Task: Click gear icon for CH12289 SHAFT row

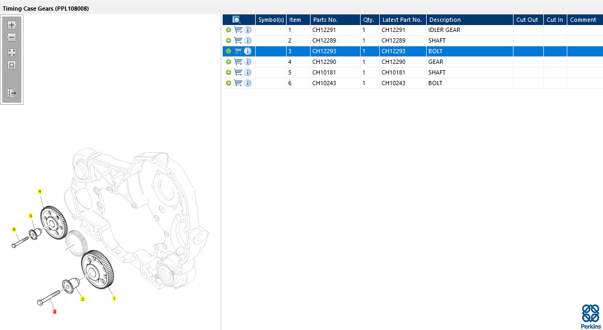Action: [229, 40]
